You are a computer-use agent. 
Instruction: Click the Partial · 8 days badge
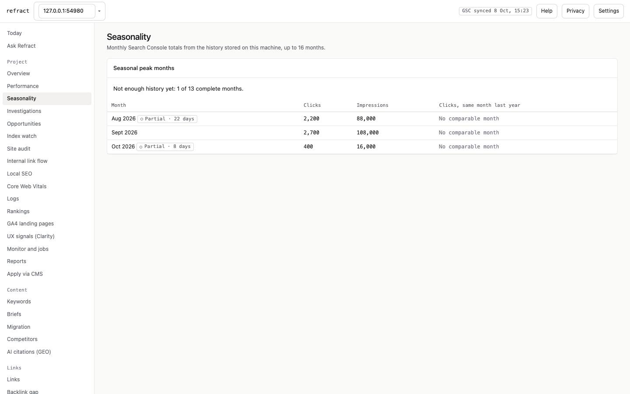click(x=165, y=147)
